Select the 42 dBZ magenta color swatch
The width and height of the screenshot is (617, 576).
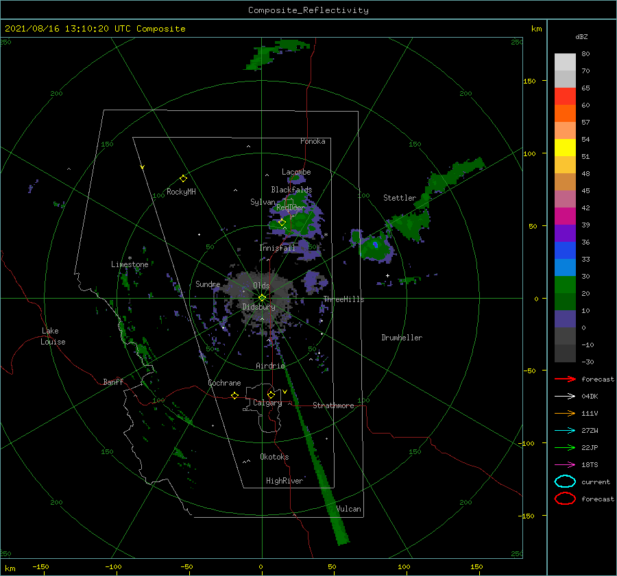pos(565,216)
